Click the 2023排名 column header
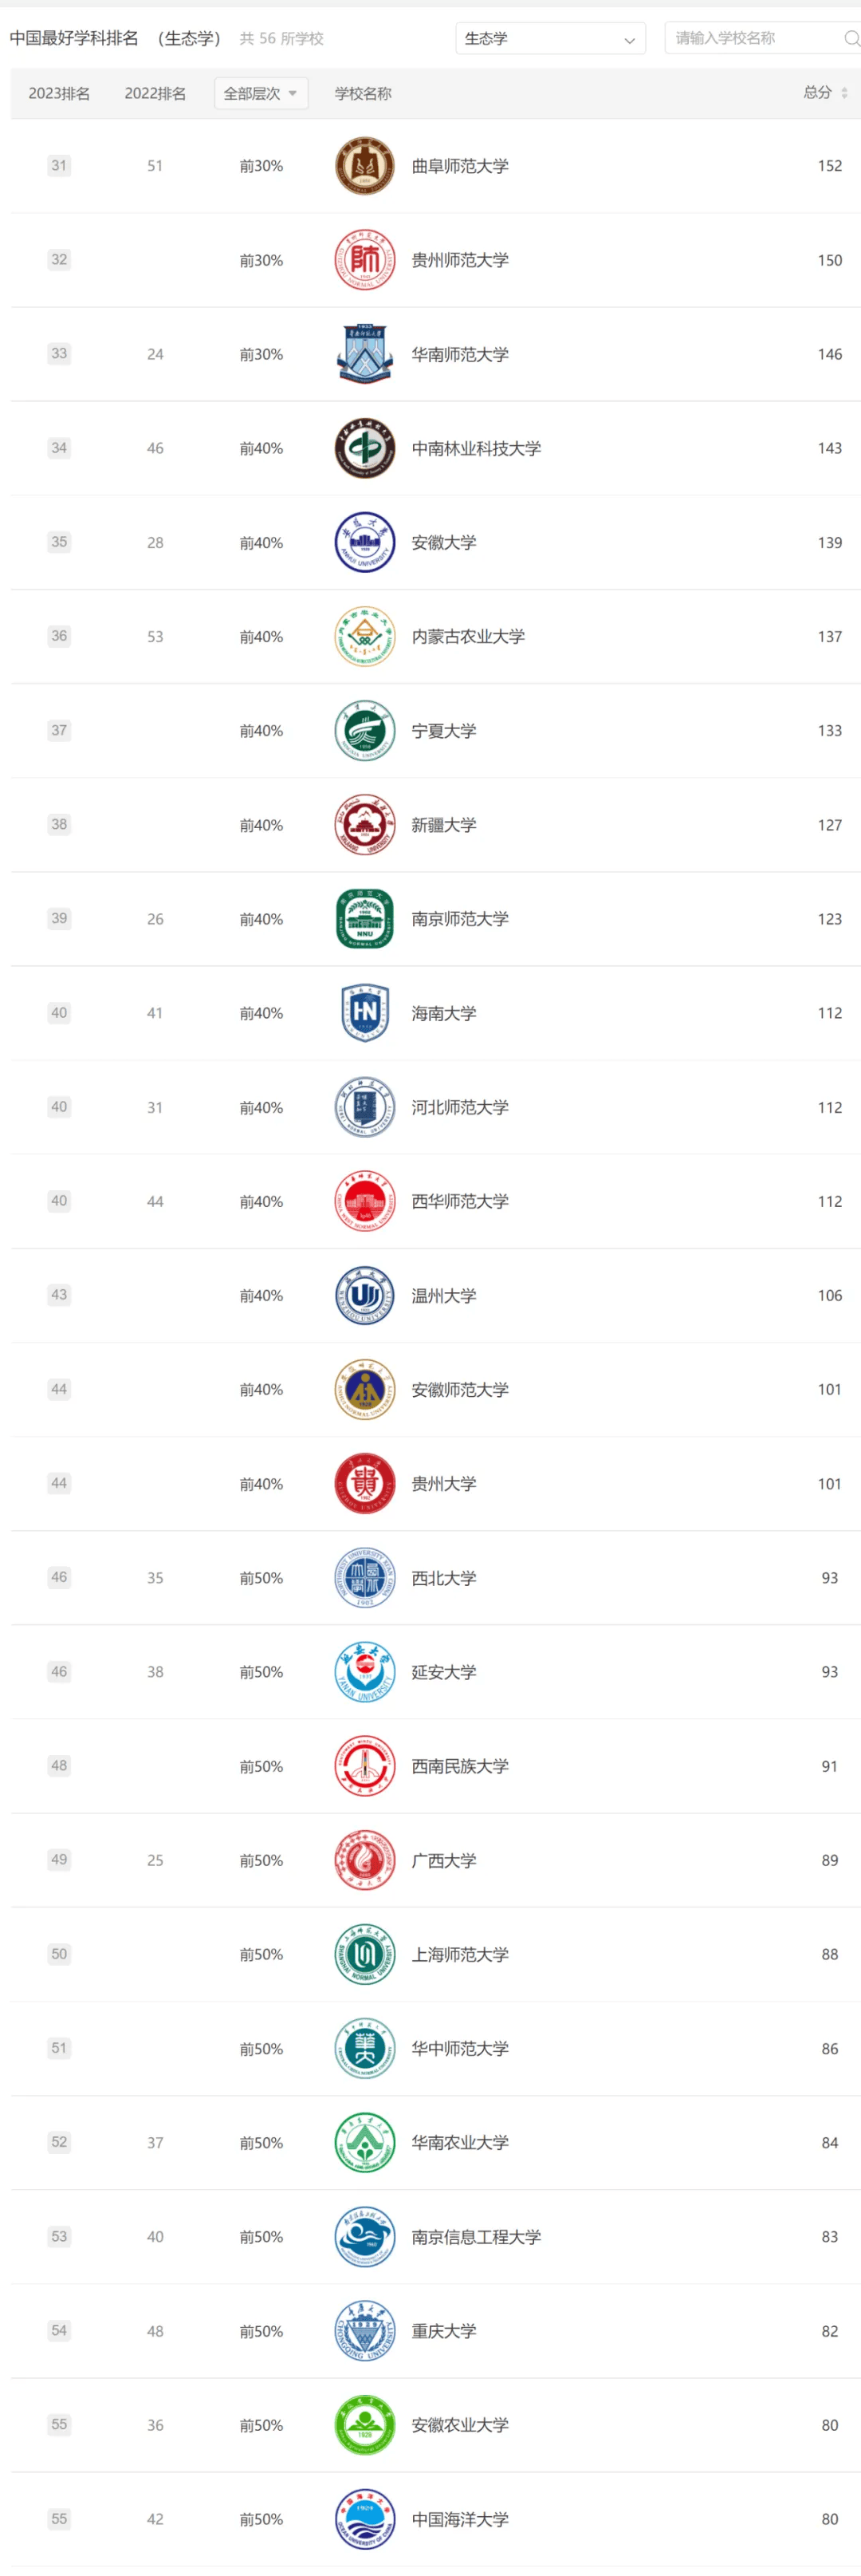 59,93
